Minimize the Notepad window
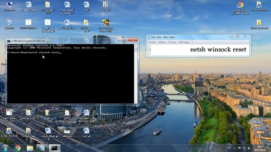Image resolution: width=271 pixels, height=152 pixels. click(x=232, y=36)
